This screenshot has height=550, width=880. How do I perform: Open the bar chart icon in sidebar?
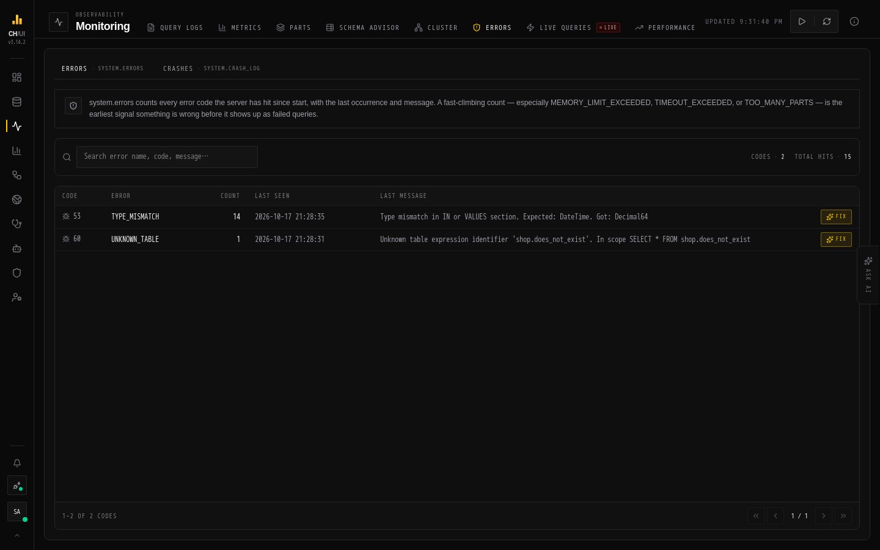(16, 151)
